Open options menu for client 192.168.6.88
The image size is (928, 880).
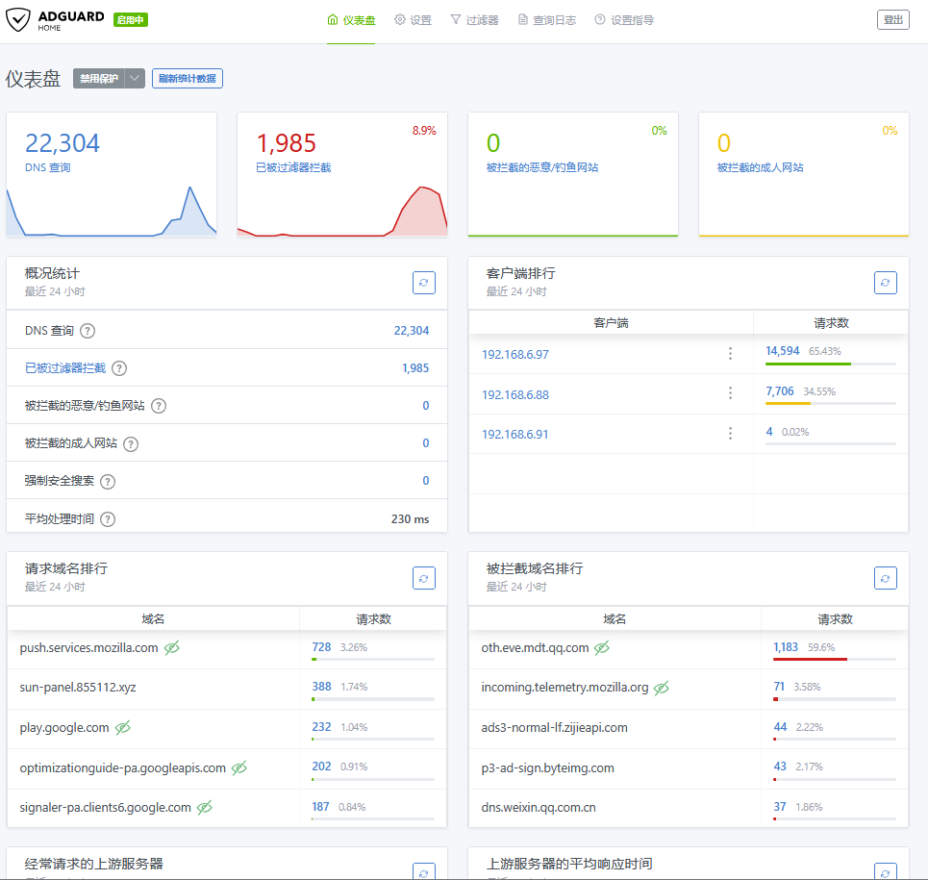tap(730, 393)
